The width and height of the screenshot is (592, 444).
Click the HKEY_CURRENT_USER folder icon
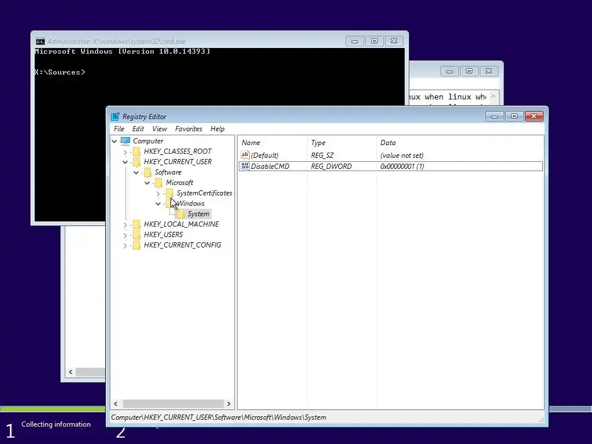tap(136, 162)
